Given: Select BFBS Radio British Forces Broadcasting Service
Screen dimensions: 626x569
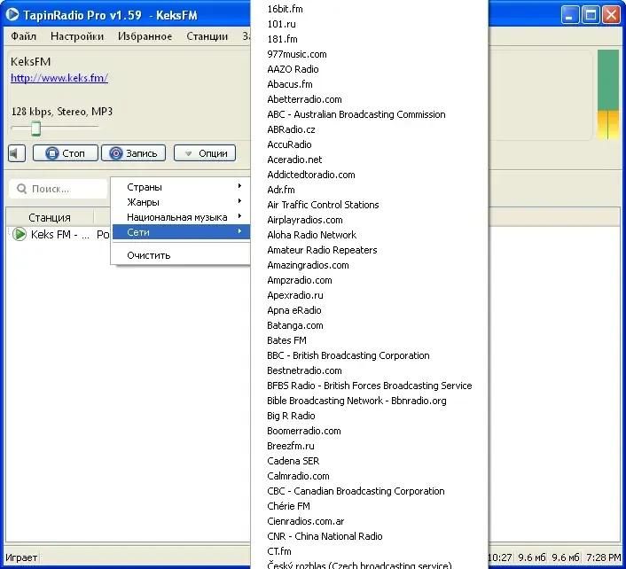Looking at the screenshot, I should pos(369,386).
